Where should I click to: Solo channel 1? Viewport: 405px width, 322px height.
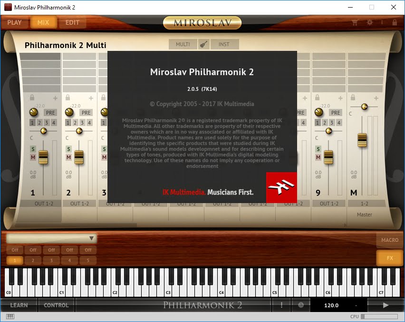[33, 149]
